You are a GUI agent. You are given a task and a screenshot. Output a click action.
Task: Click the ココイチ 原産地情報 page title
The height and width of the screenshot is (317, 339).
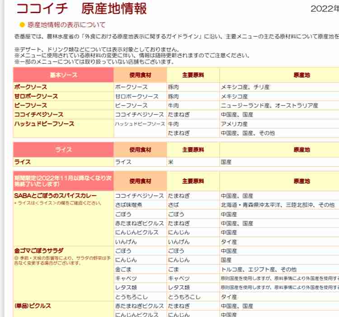(81, 9)
